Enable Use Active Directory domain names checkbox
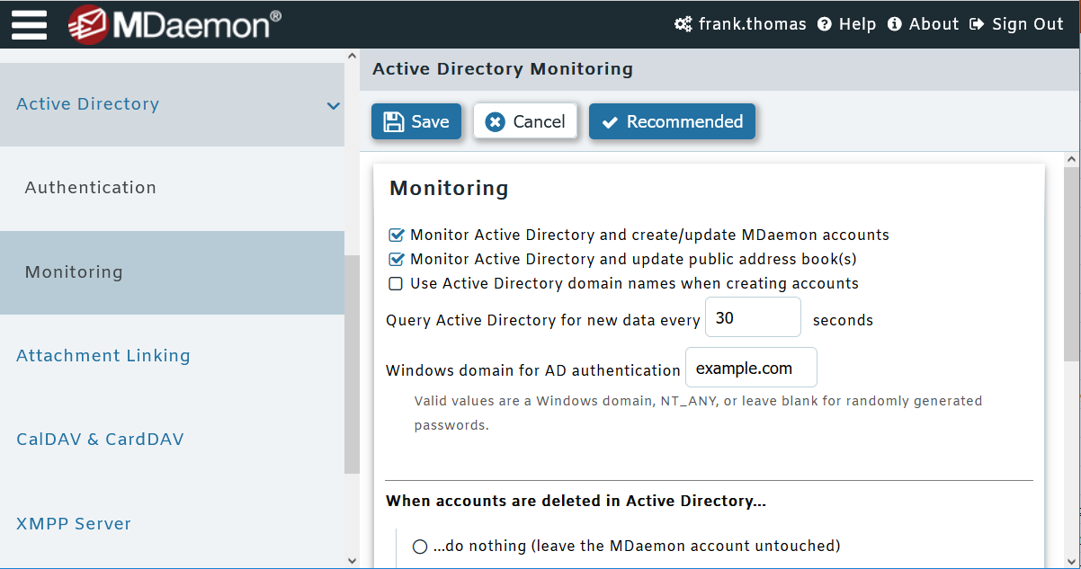1081x569 pixels. point(396,284)
